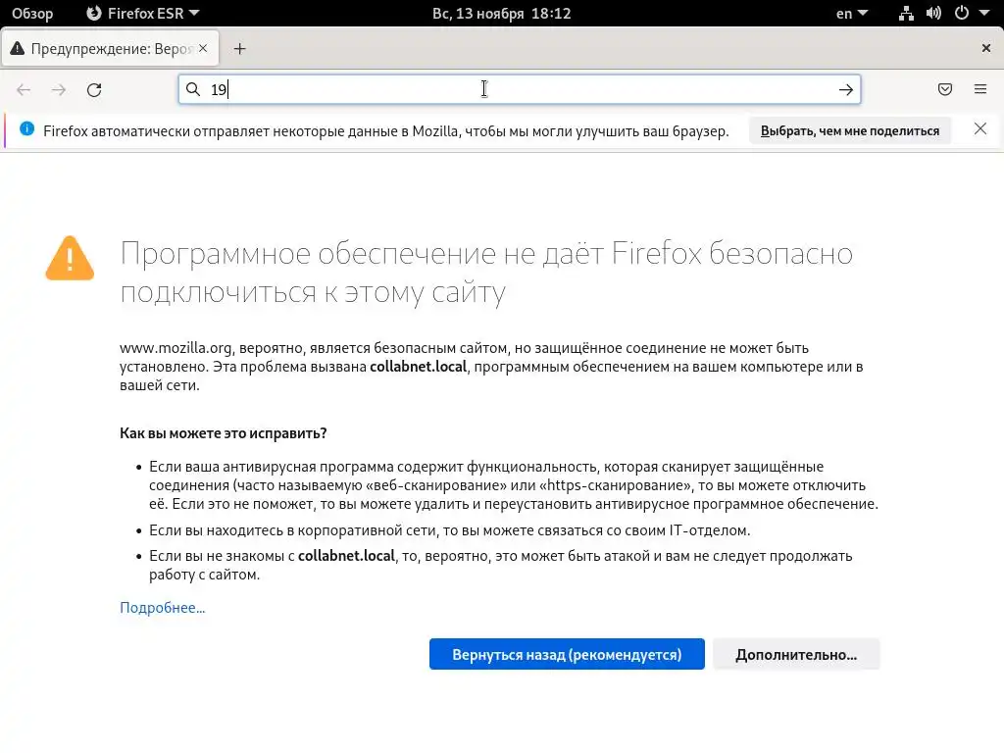Viewport: 1004px width, 753px height.
Task: Click the search magnifier icon in address bar
Action: tap(193, 89)
